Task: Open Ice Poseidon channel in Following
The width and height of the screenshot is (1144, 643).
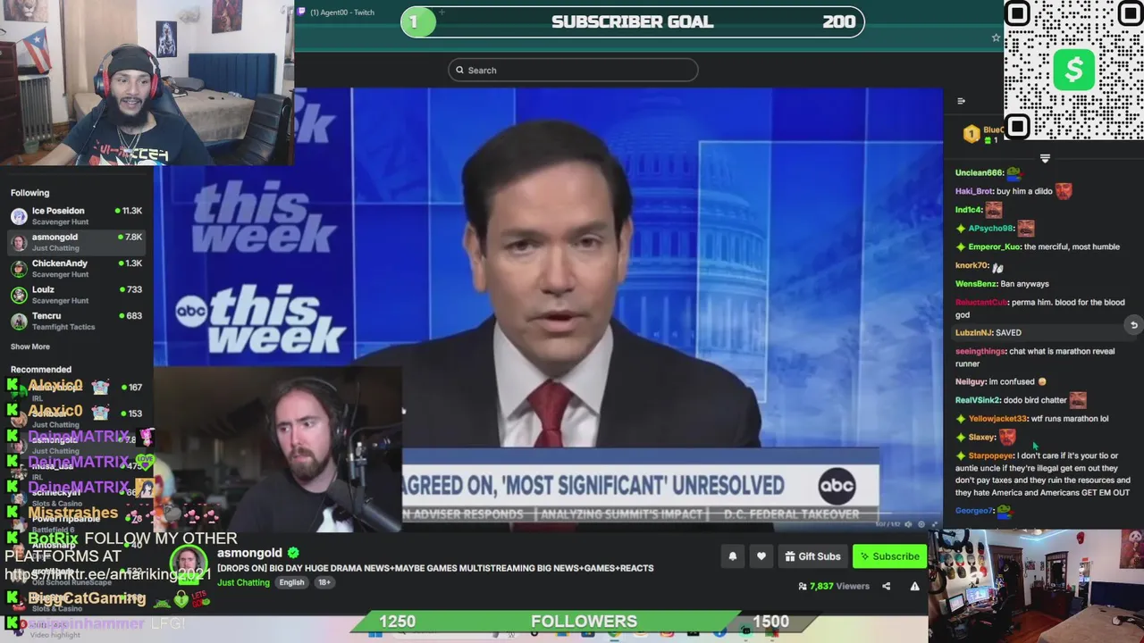Action: 77,215
